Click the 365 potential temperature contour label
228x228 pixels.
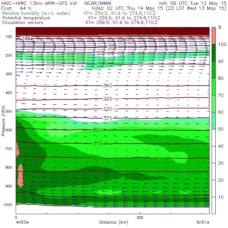coord(26,39)
